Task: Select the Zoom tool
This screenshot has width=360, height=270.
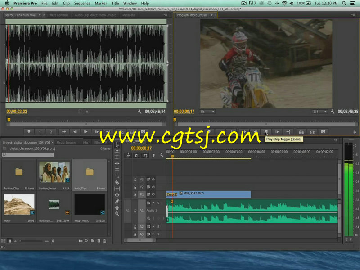Action: pos(117,214)
